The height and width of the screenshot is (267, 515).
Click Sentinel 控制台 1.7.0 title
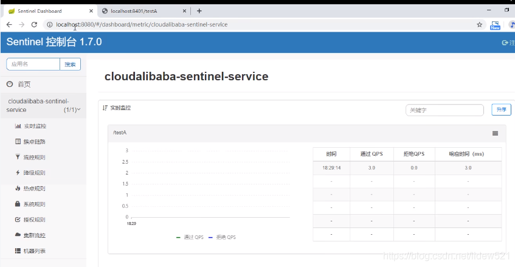54,42
